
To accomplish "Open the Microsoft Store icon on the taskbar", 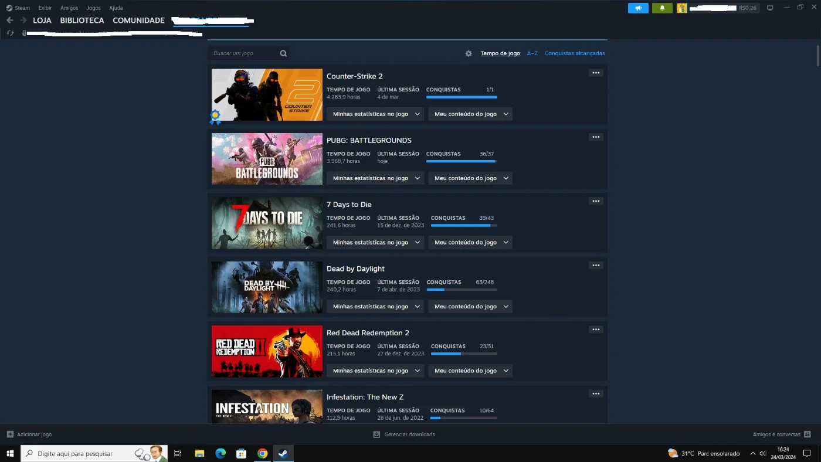I will (241, 453).
